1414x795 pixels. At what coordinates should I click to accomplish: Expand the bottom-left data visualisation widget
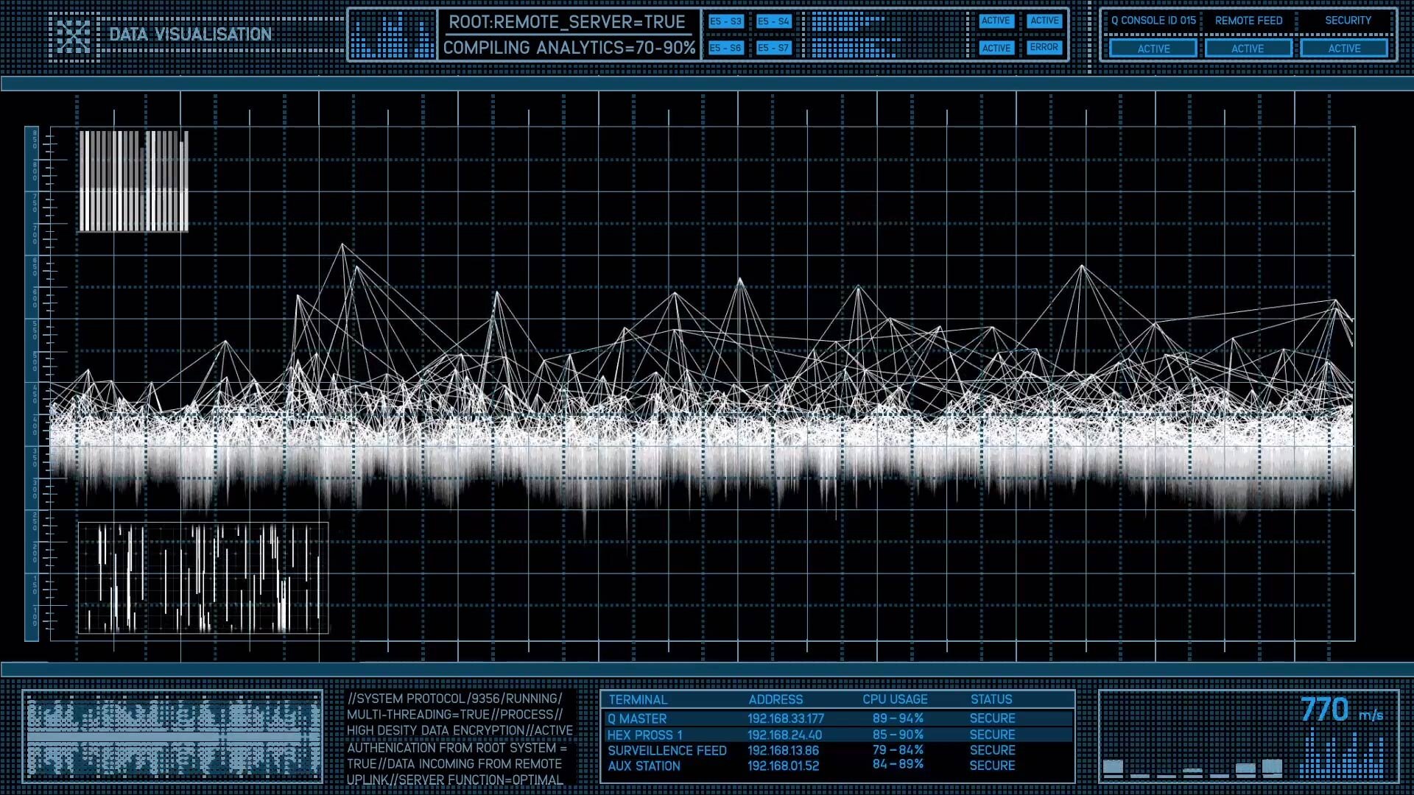(176, 735)
